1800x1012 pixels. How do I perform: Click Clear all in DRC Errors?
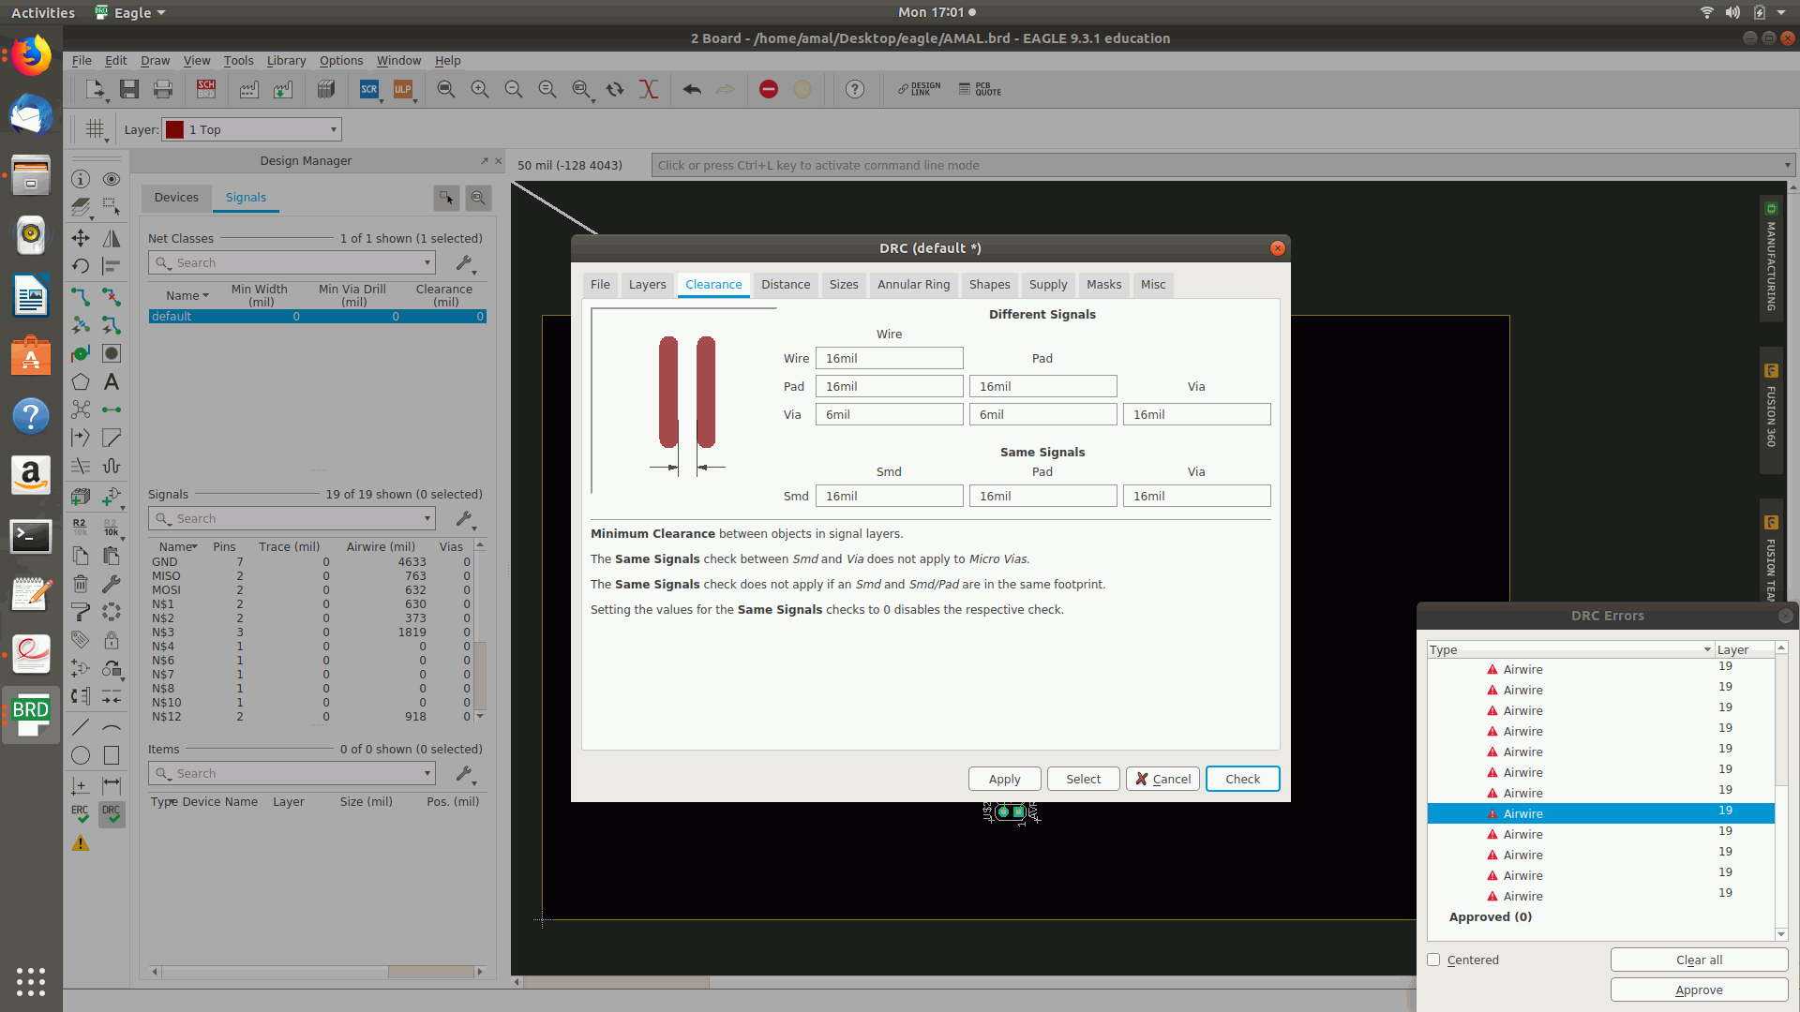[1699, 960]
